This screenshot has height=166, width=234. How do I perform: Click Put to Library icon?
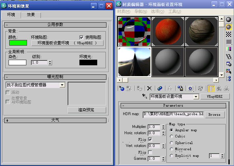tap(180, 88)
